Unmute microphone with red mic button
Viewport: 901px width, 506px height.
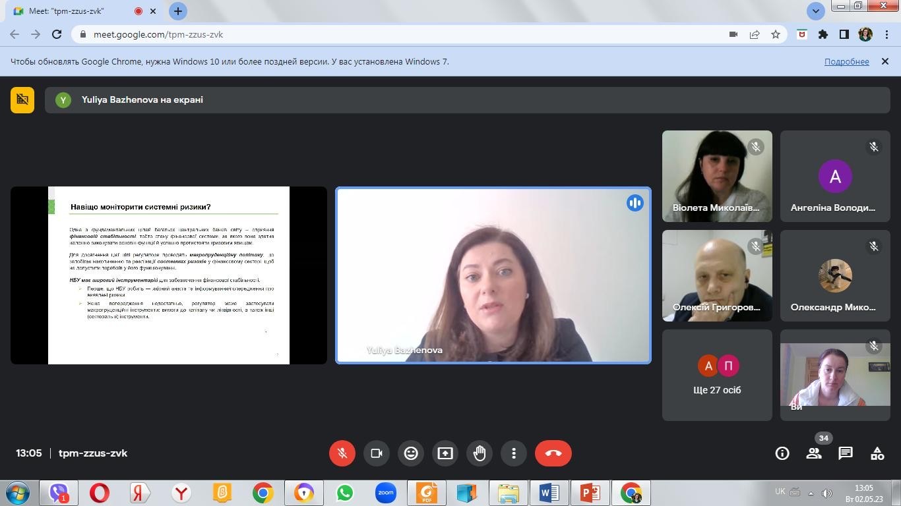[342, 453]
